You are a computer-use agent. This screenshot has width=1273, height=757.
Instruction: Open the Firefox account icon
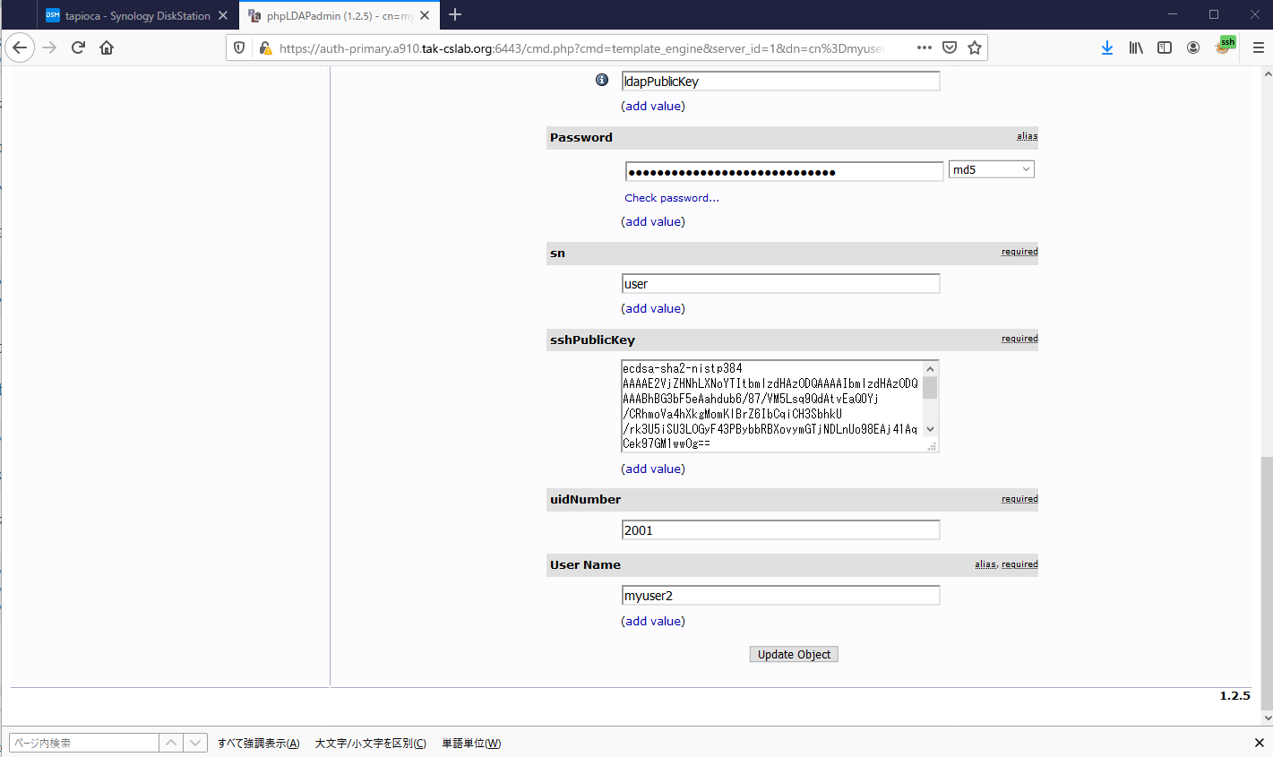[x=1193, y=47]
